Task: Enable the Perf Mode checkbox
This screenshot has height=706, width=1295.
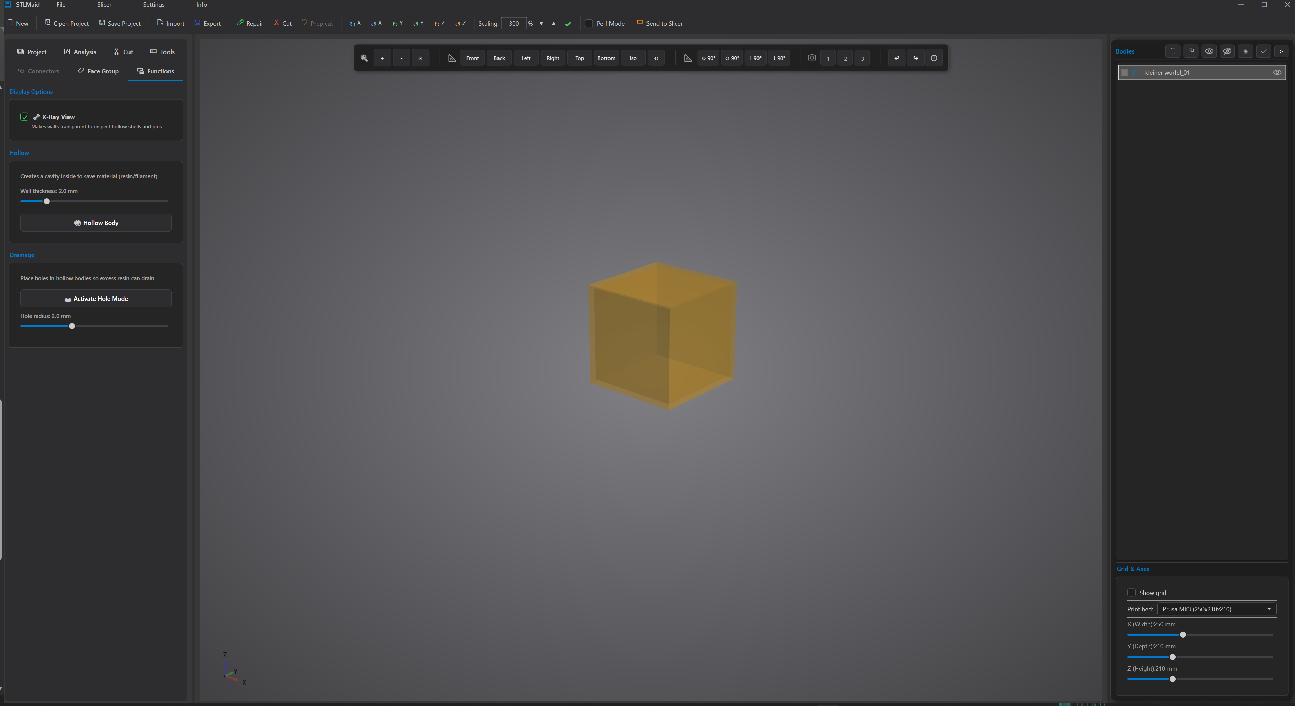Action: [x=589, y=24]
